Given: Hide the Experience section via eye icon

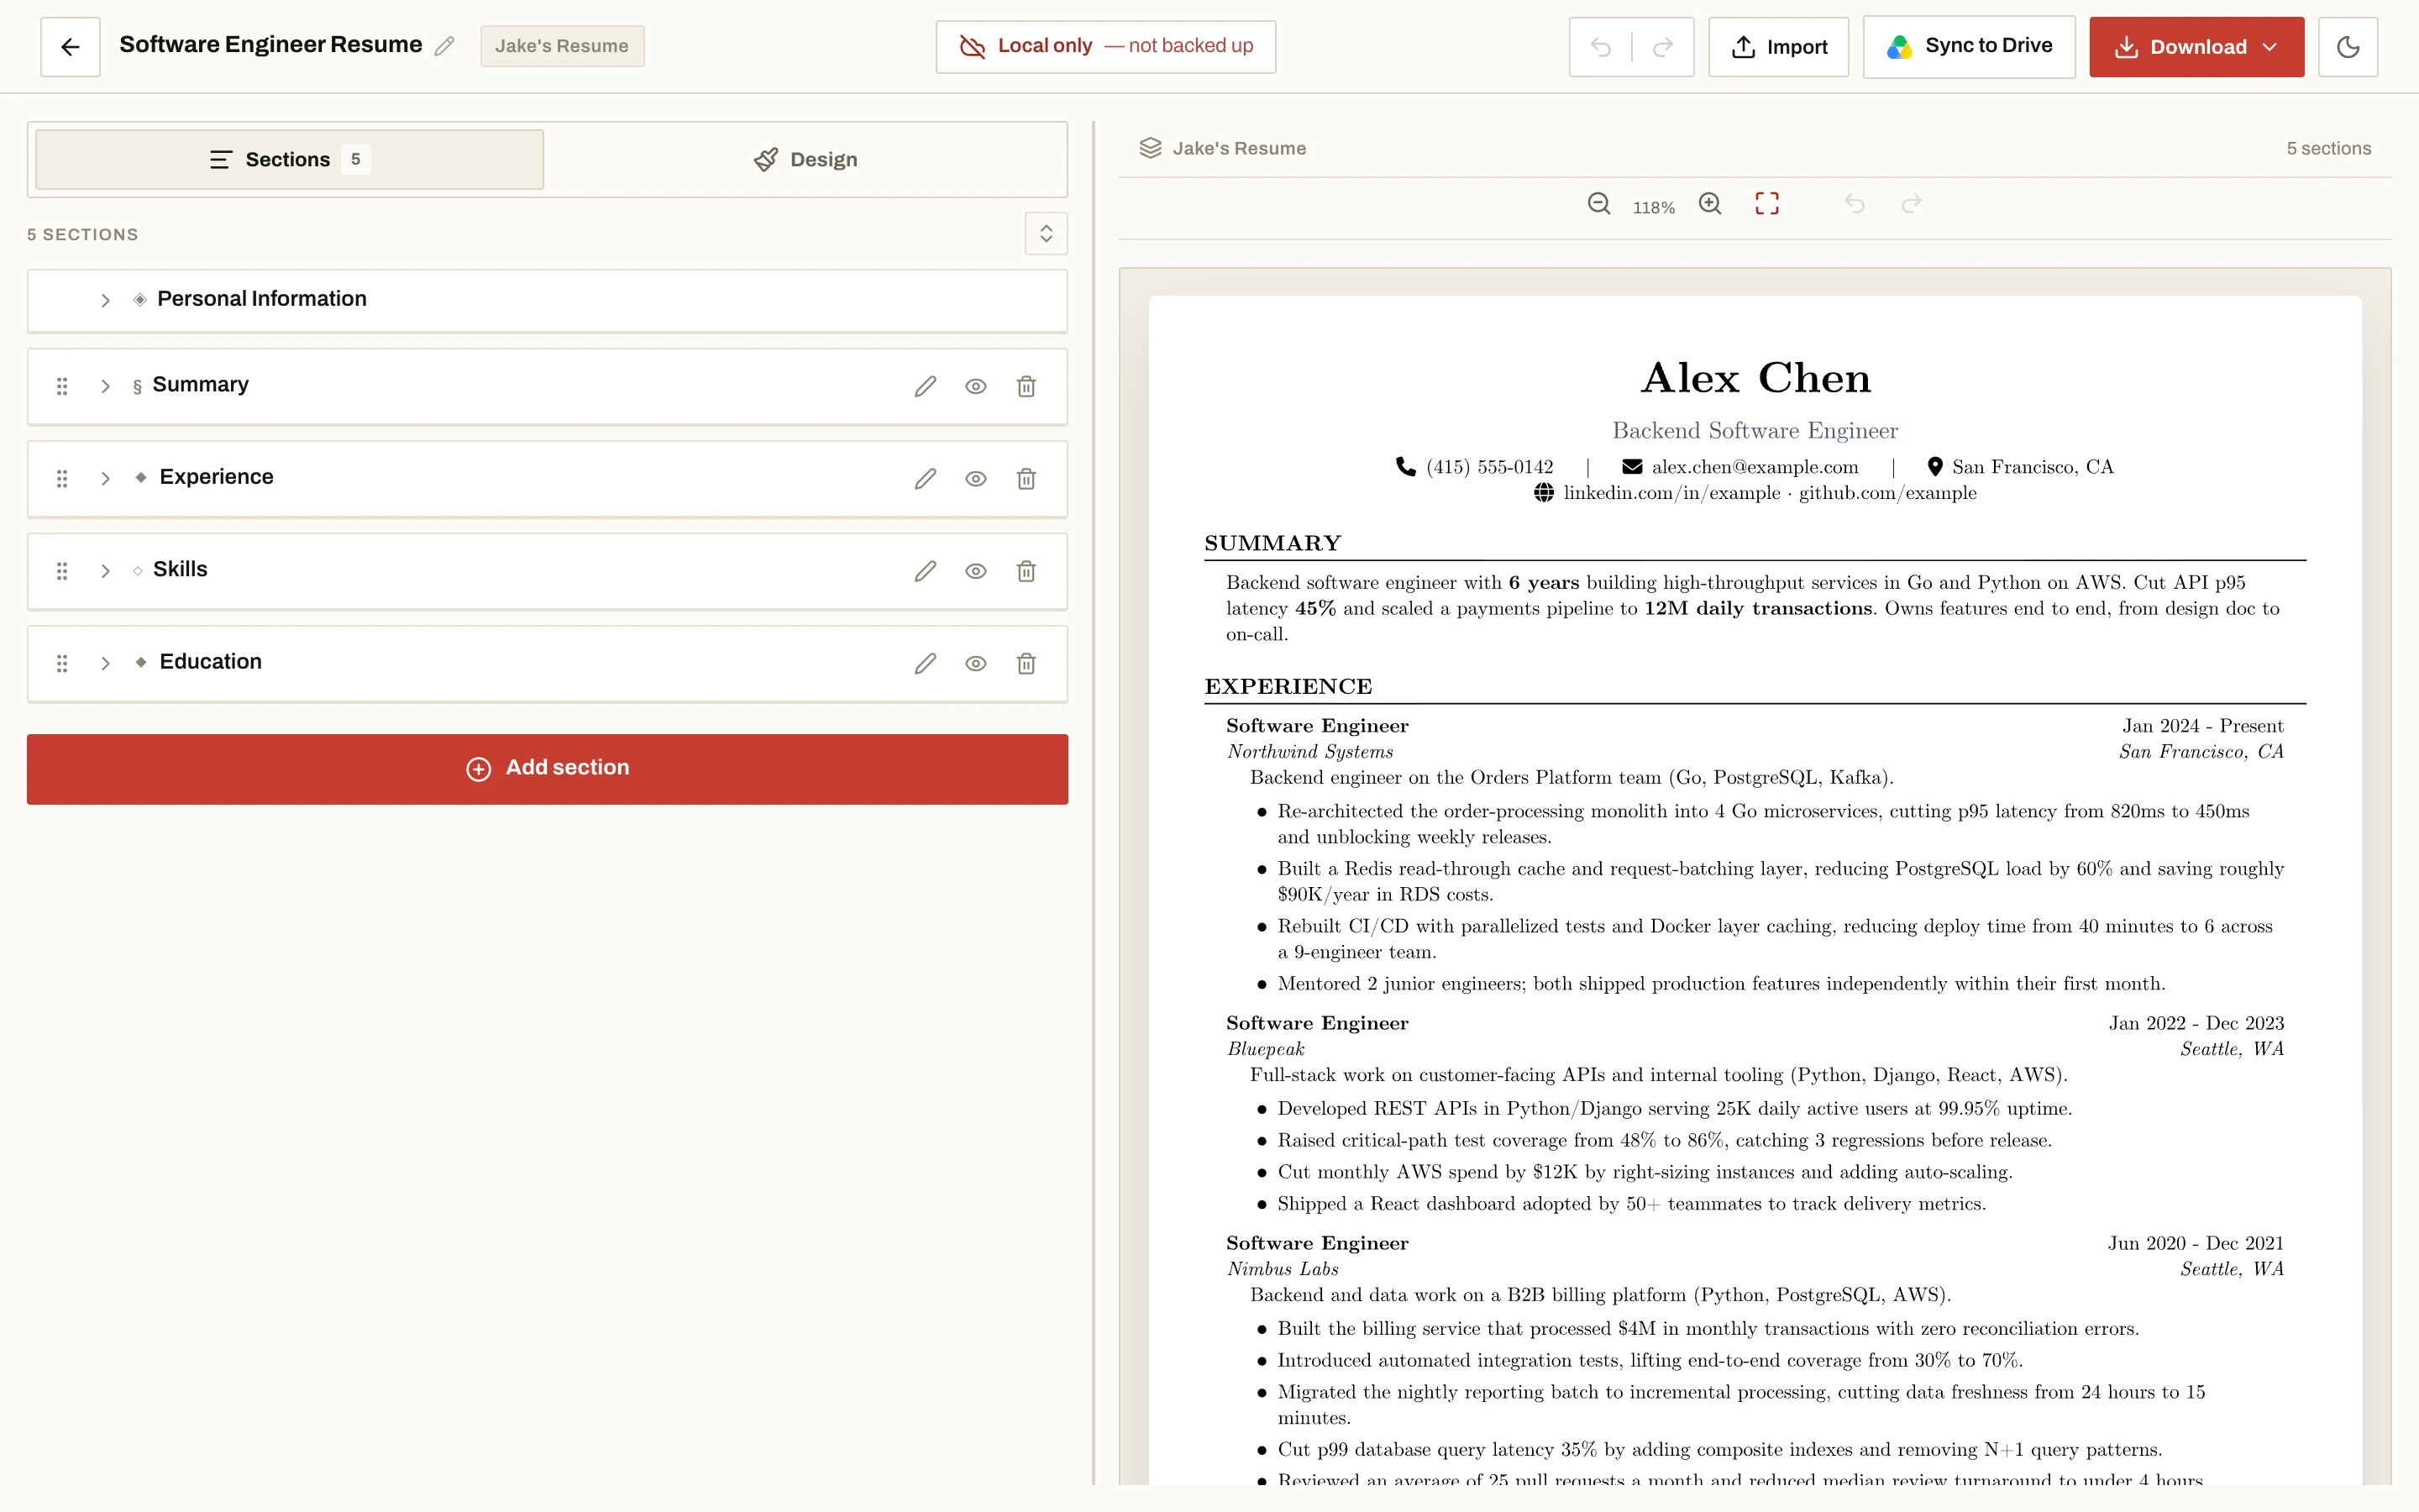Looking at the screenshot, I should pyautogui.click(x=976, y=479).
